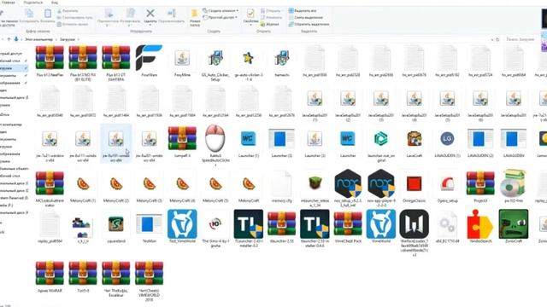Click Загрузки in the address breadcrumb
The image size is (547, 307).
point(68,40)
